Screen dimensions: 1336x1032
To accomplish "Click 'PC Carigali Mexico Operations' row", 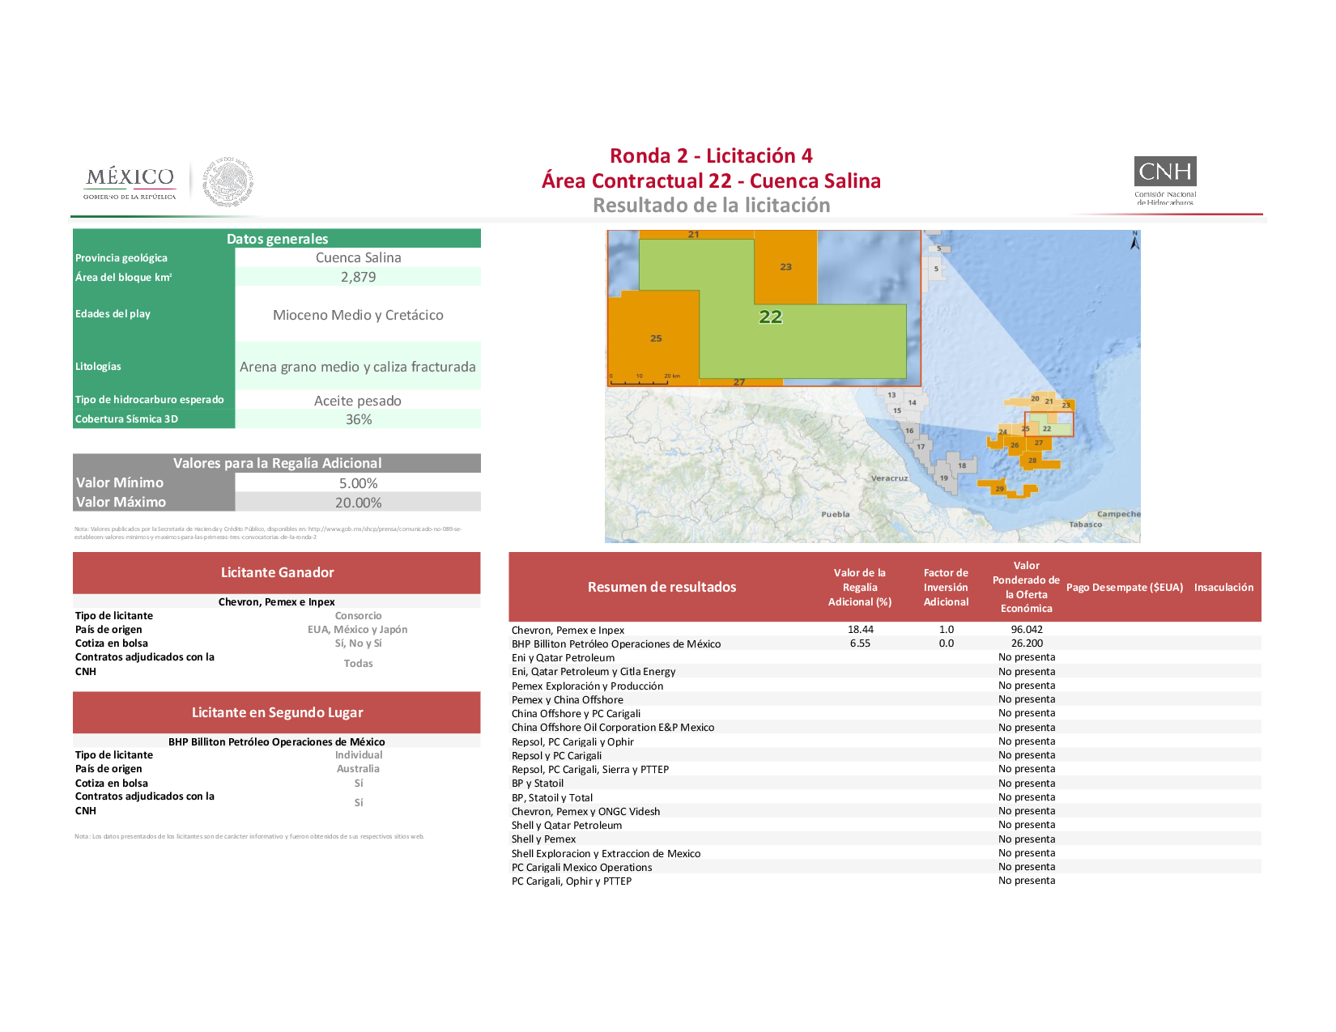I will pos(885,867).
